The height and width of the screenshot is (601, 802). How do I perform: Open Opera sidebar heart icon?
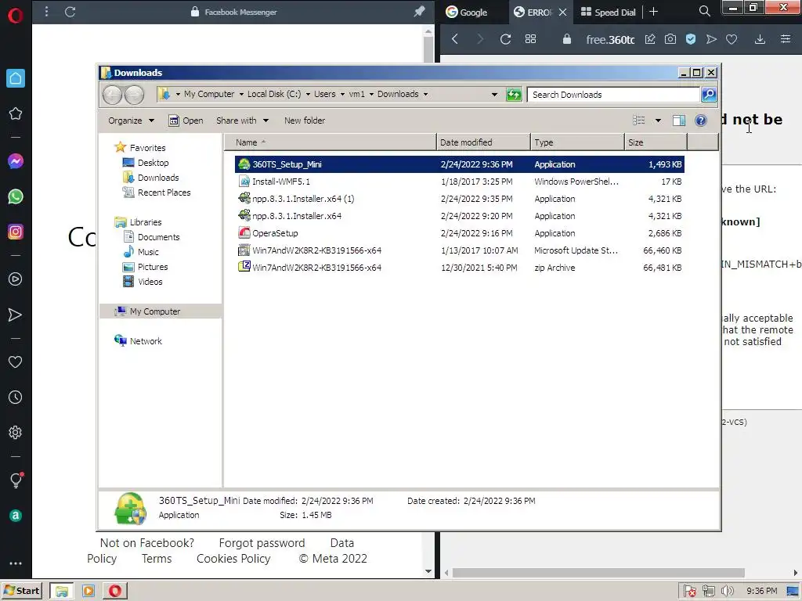(x=16, y=362)
